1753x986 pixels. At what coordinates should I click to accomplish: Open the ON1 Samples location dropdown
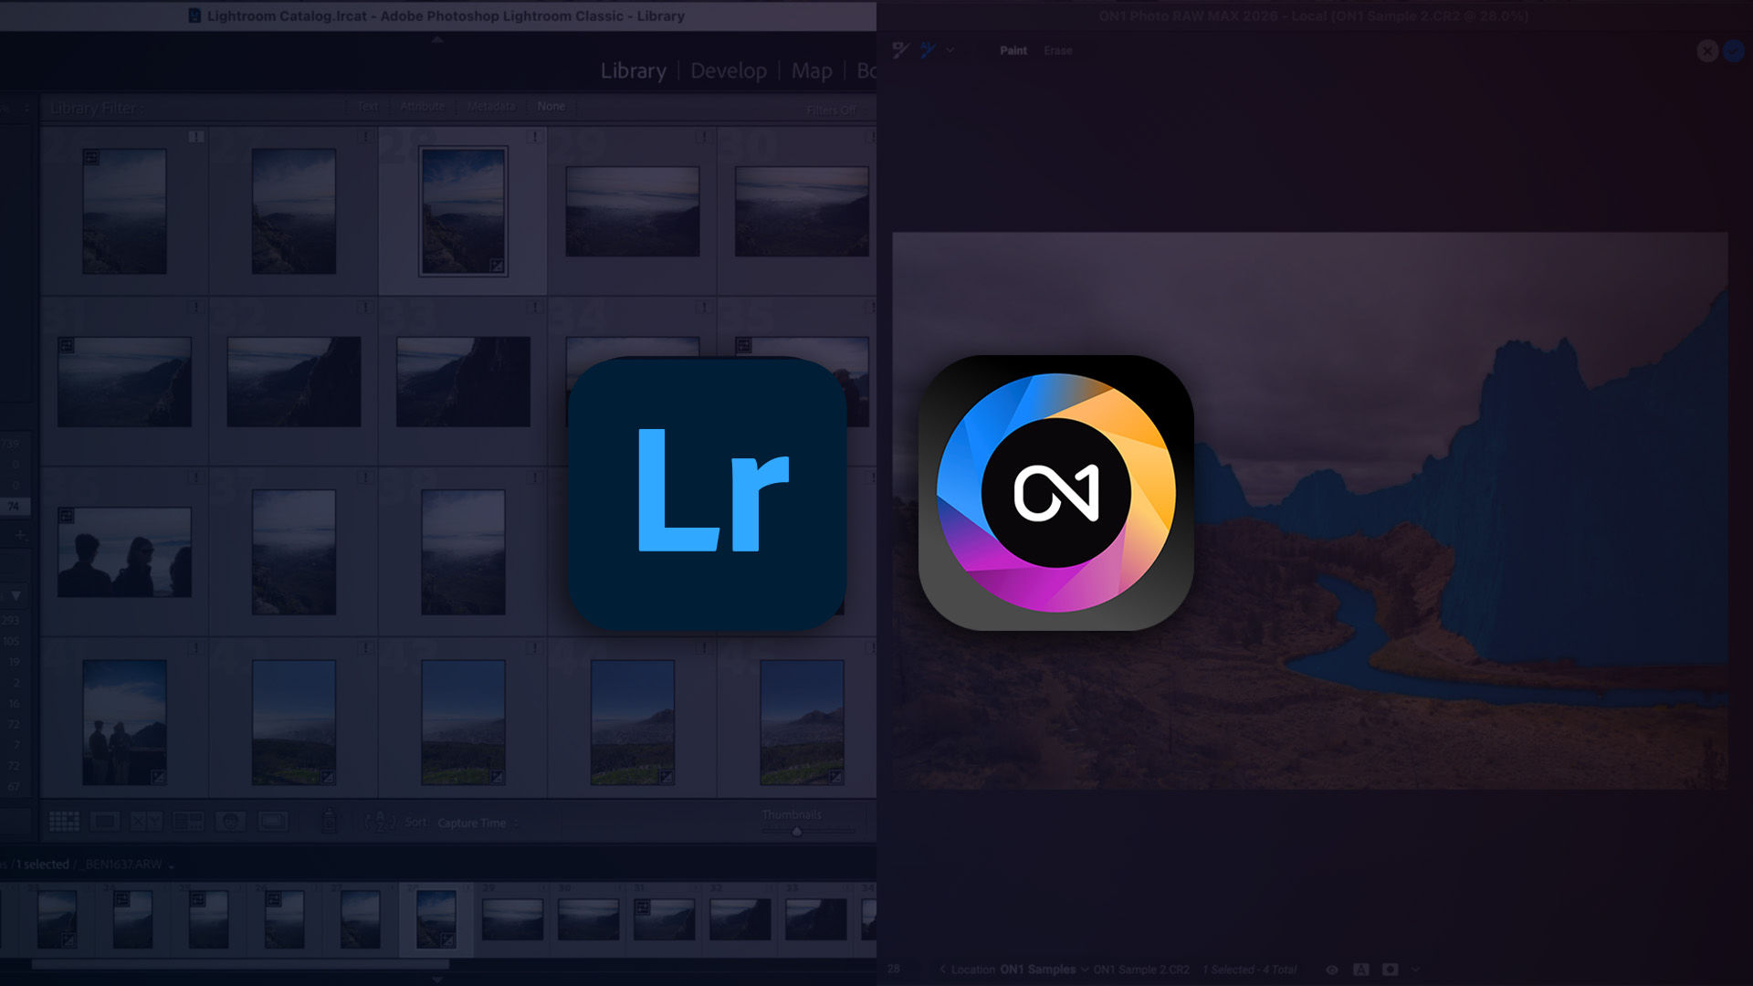pyautogui.click(x=1044, y=970)
